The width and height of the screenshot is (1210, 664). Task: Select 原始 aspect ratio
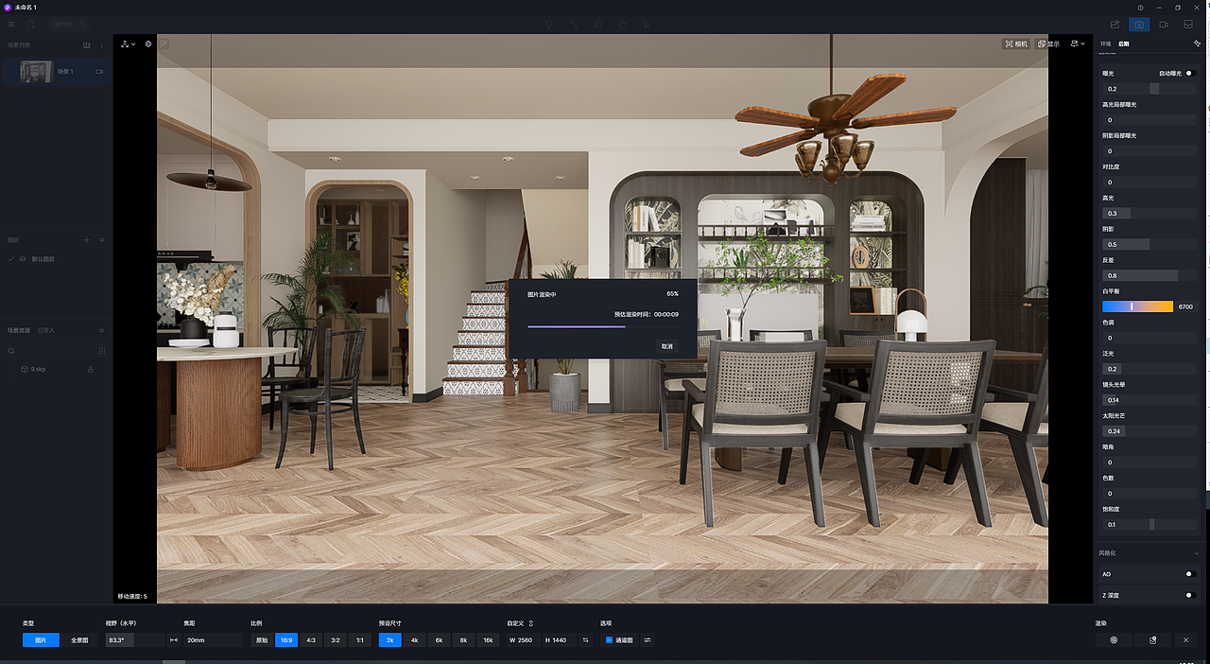(262, 640)
